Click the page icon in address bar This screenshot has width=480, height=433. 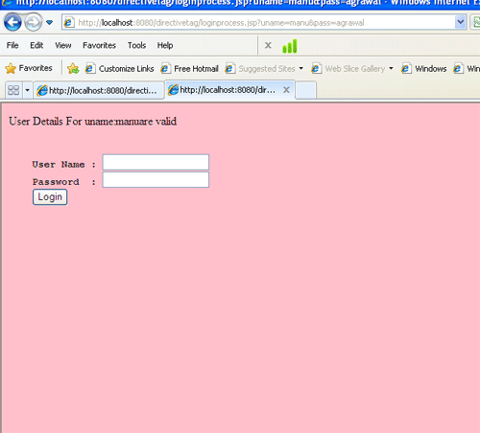tap(69, 23)
